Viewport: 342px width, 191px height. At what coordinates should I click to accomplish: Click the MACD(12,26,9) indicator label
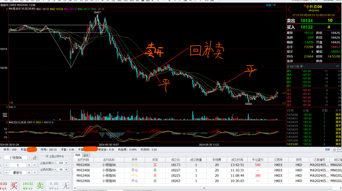point(17,122)
